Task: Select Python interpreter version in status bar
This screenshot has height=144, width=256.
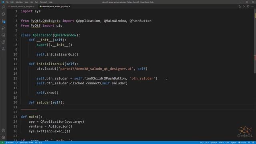Action: pos(26,142)
